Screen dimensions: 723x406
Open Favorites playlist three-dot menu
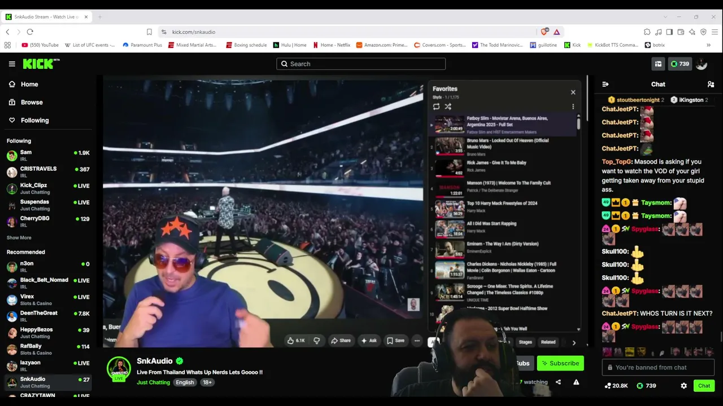pos(573,107)
